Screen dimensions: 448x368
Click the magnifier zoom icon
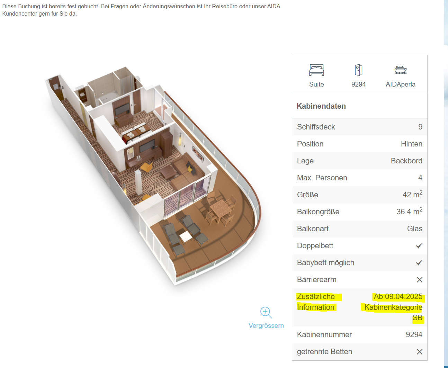pos(266,312)
